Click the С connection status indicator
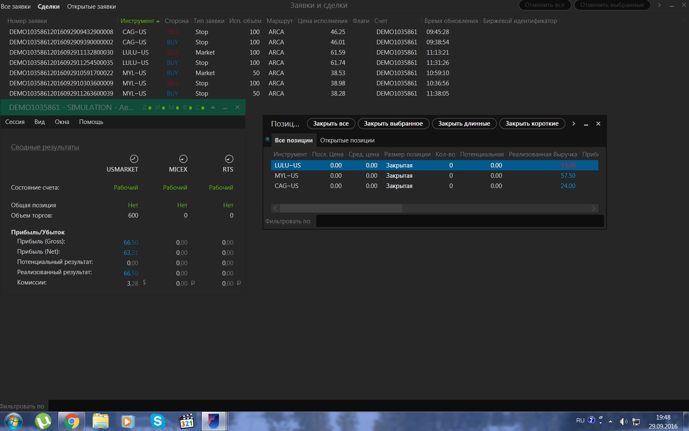This screenshot has height=431, width=689. [200, 108]
